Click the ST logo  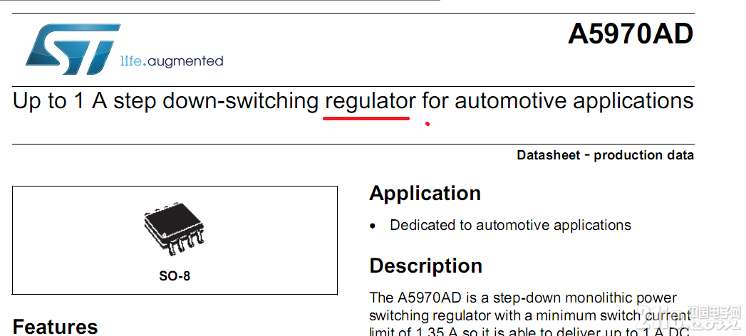72,49
